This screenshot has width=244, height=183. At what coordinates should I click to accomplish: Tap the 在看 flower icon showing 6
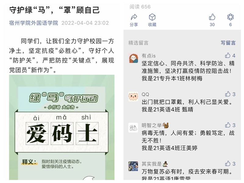point(231,17)
